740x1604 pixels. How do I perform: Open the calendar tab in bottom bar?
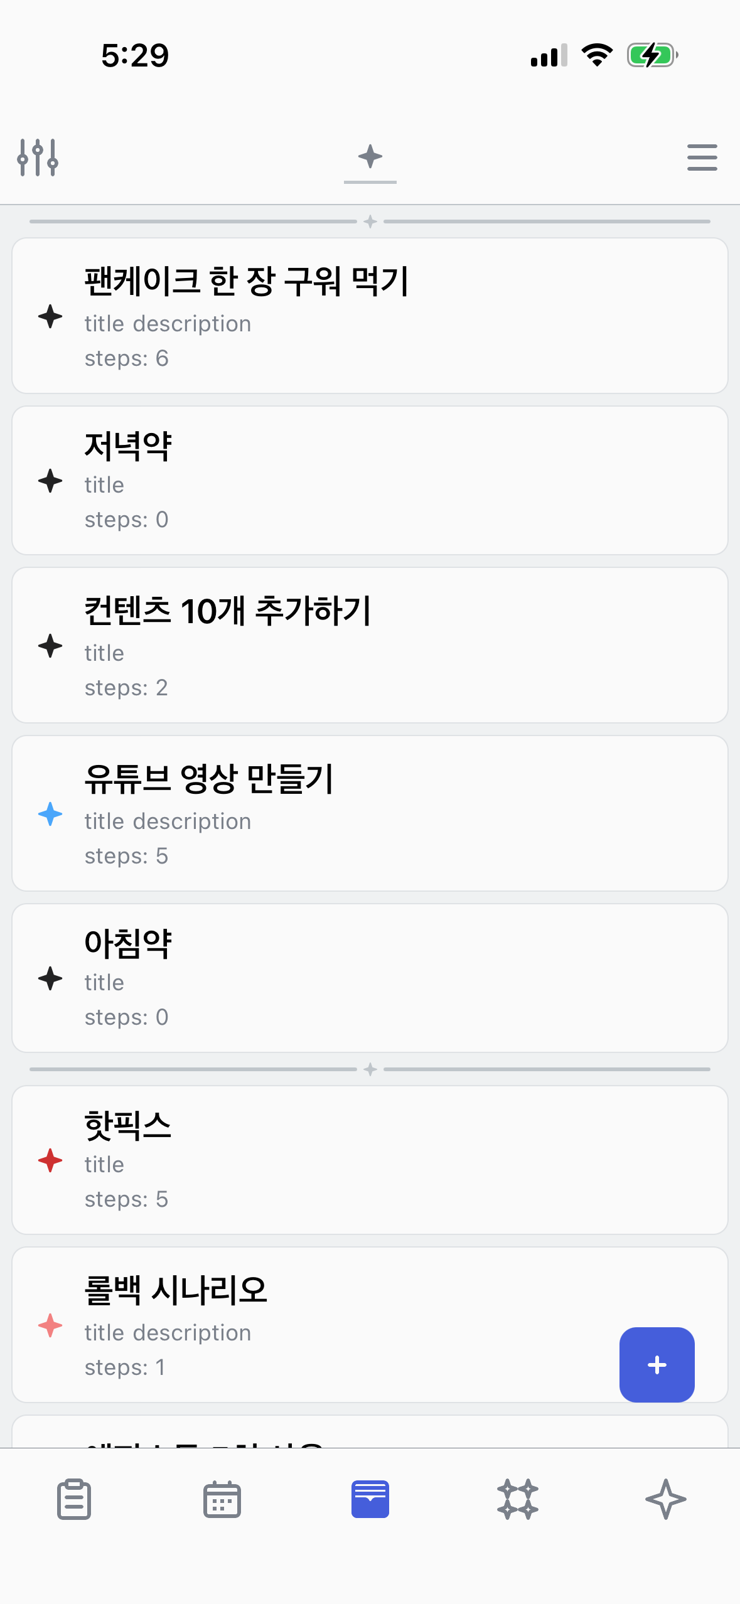222,1499
